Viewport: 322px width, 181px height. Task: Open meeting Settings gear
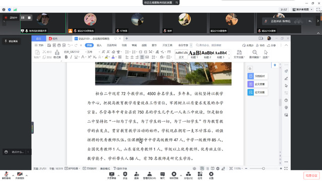click(211, 175)
